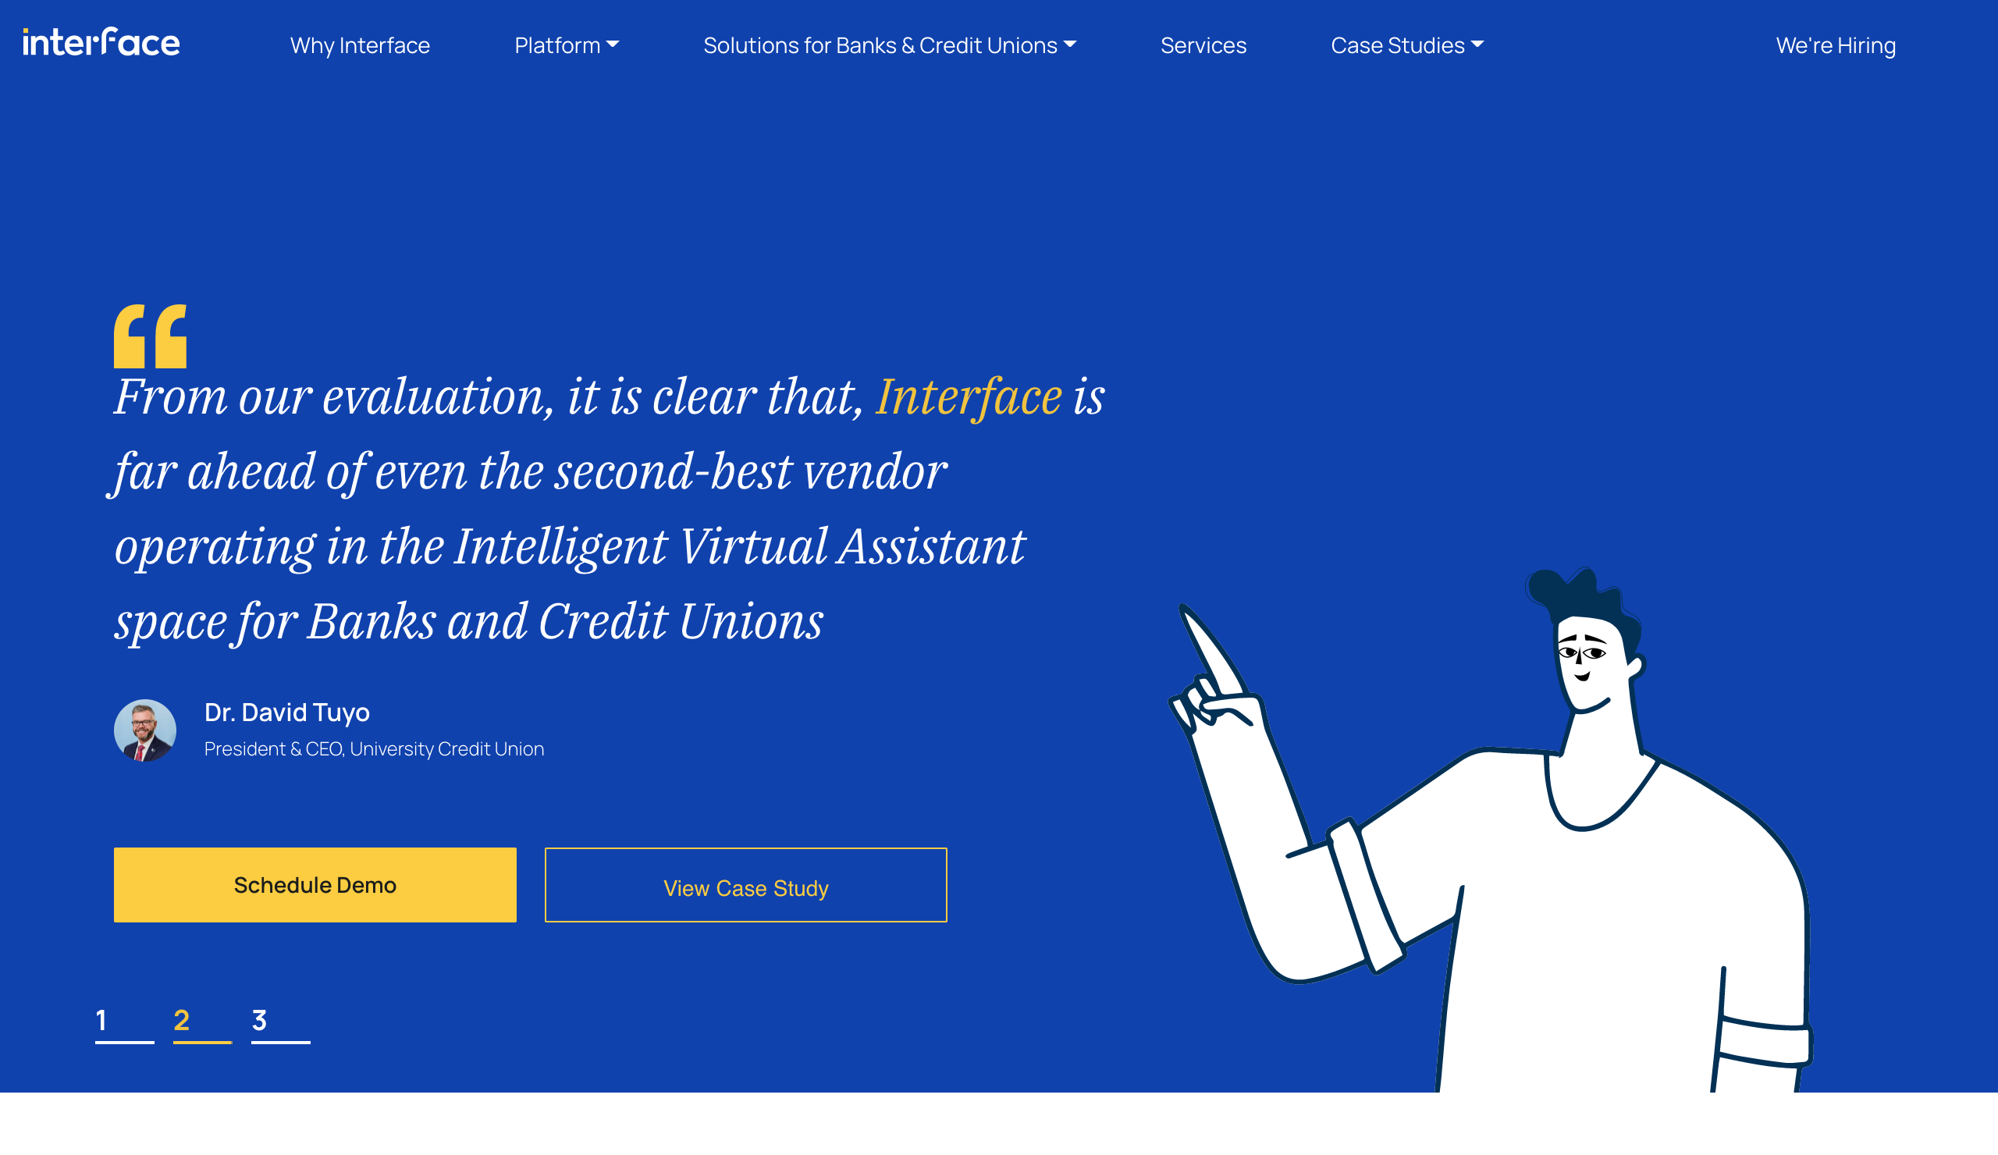The image size is (1998, 1155).
Task: Click the name Dr. David Tuyo
Action: pos(287,712)
